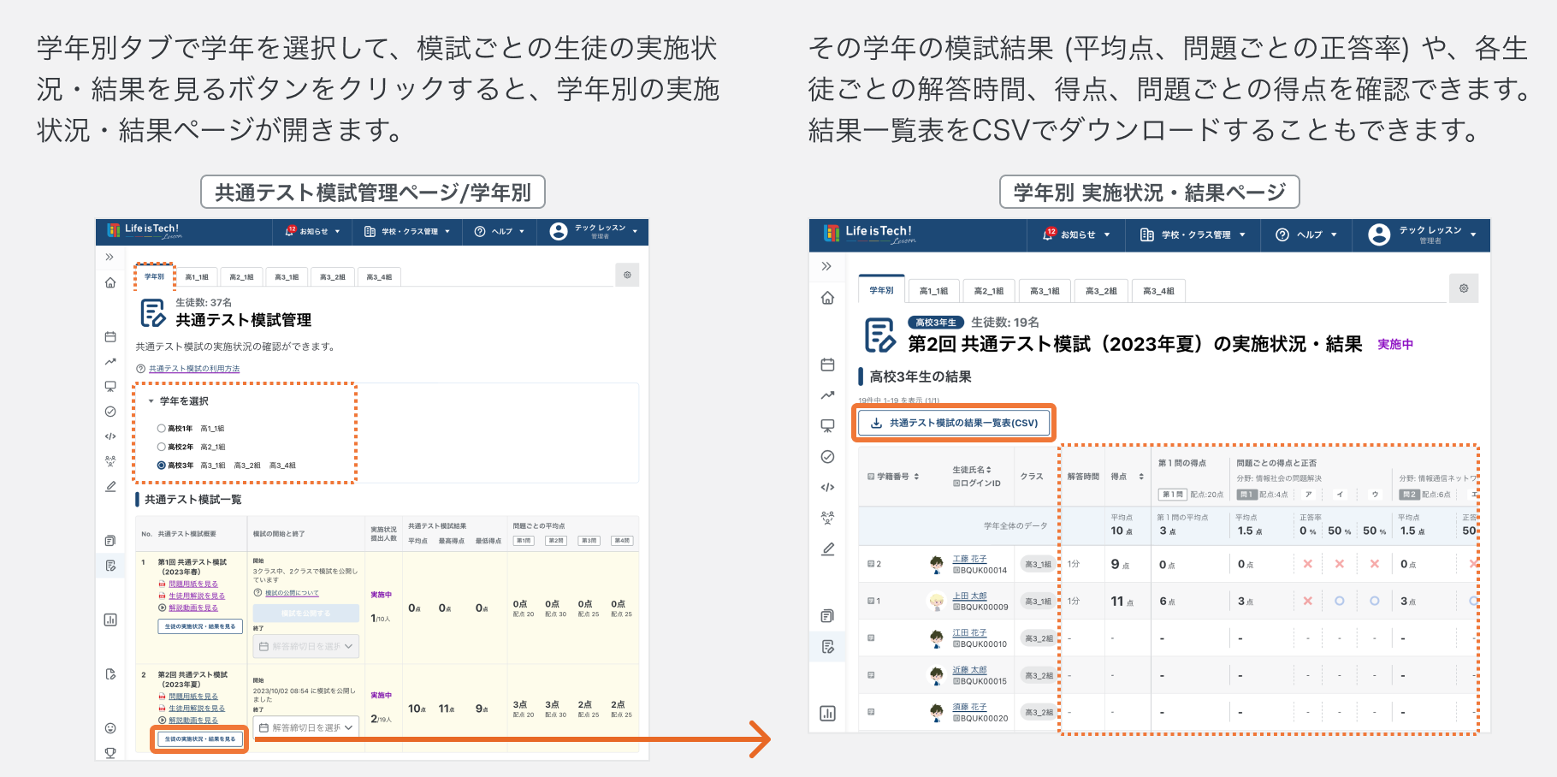The height and width of the screenshot is (777, 1557).
Task: Open Home icon in results page sidebar
Action: (827, 298)
